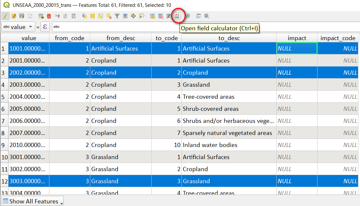Click the value cell '2007.00000...'
This screenshot has height=206, width=360.
pyautogui.click(x=29, y=133)
